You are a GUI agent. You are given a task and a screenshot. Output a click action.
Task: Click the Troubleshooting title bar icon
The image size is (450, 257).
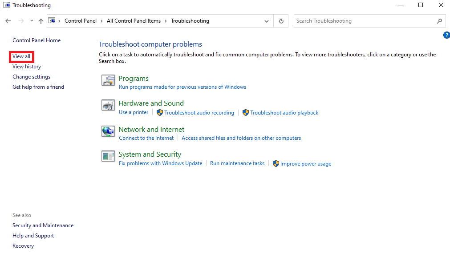tap(7, 5)
